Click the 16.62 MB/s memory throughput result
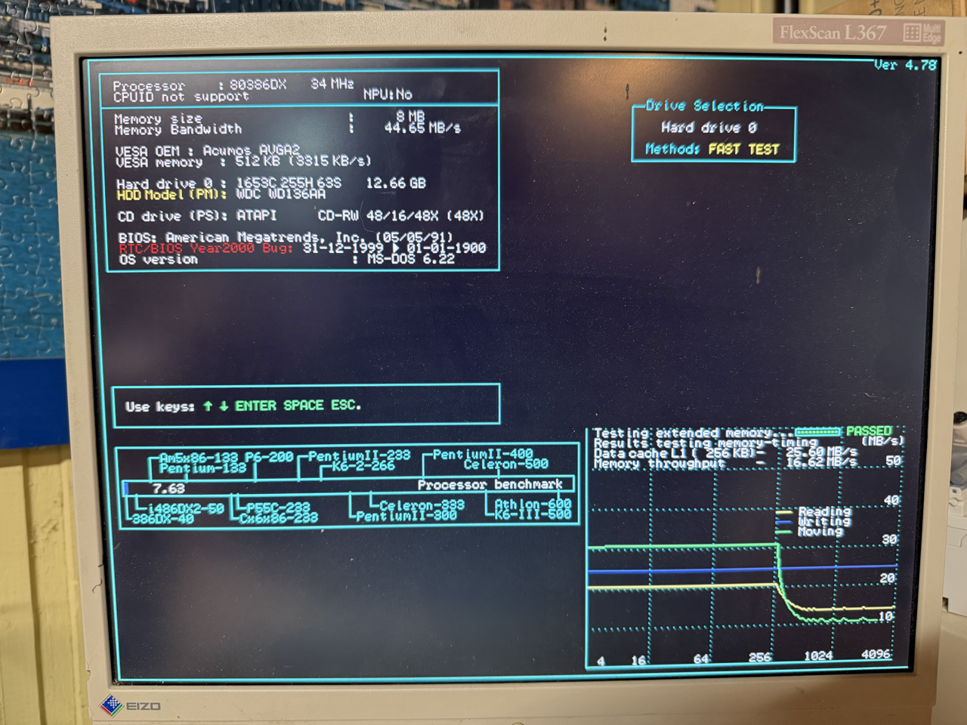 822,462
